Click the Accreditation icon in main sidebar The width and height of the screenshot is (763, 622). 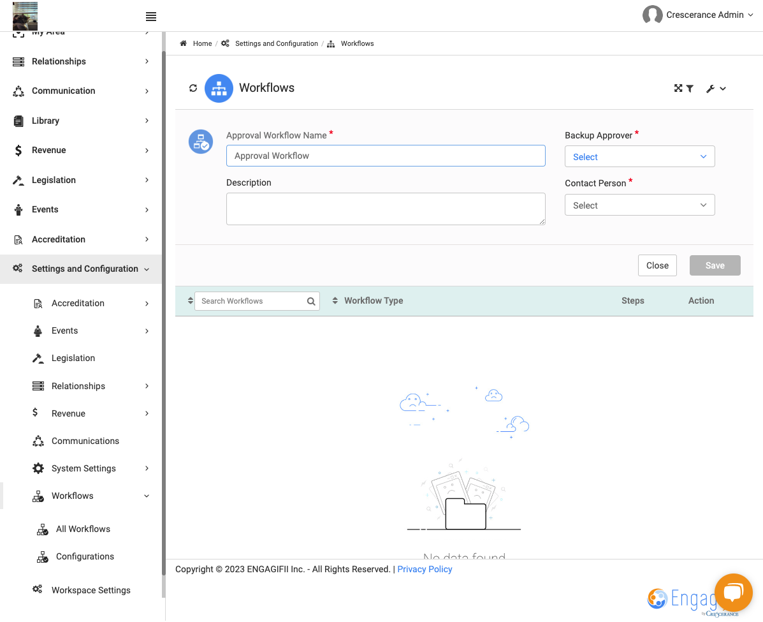pos(18,240)
